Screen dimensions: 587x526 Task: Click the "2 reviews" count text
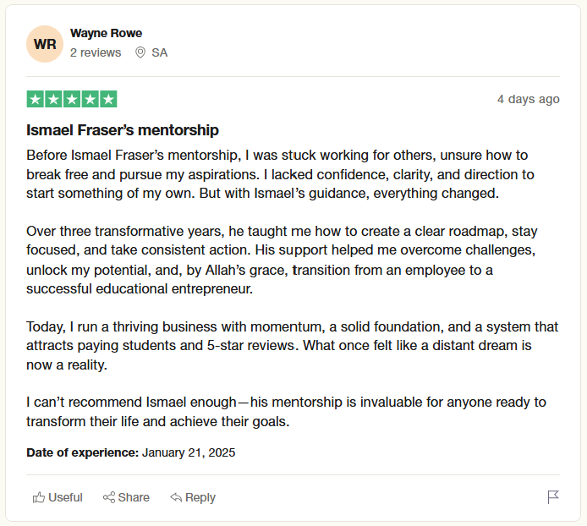(96, 52)
